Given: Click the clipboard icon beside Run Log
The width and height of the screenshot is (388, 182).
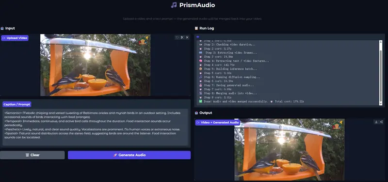Looking at the screenshot, I should tap(196, 28).
